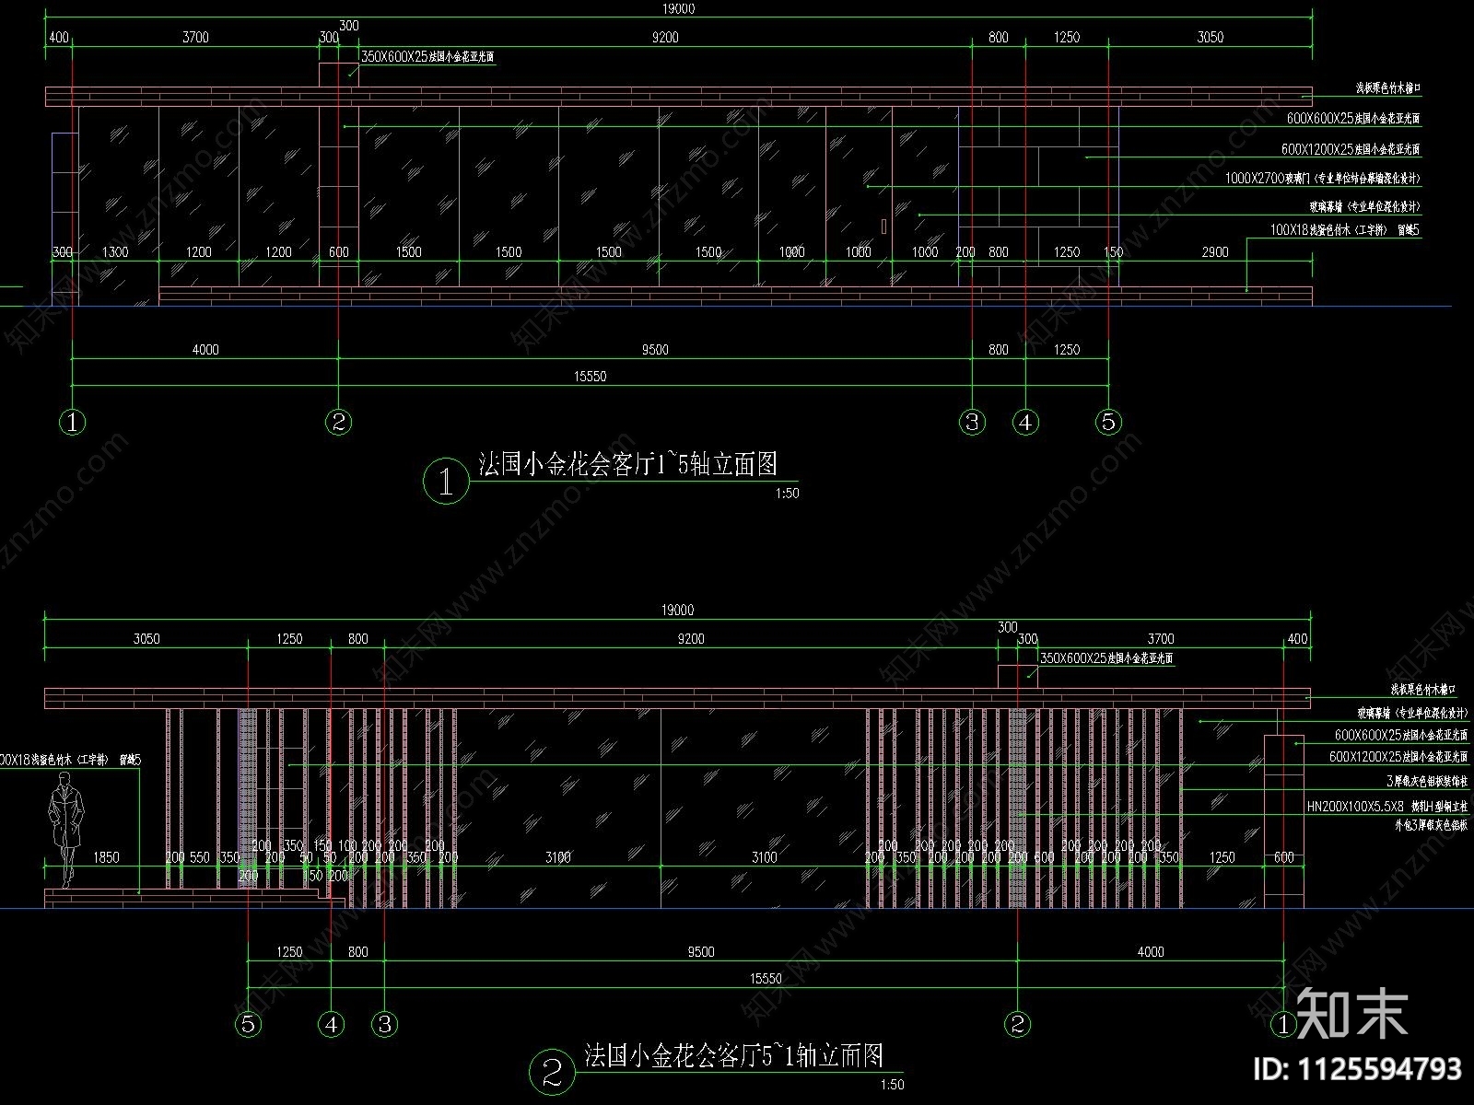The height and width of the screenshot is (1105, 1474).
Task: Select the 3700 dimension in upper elevation
Action: pos(195,38)
